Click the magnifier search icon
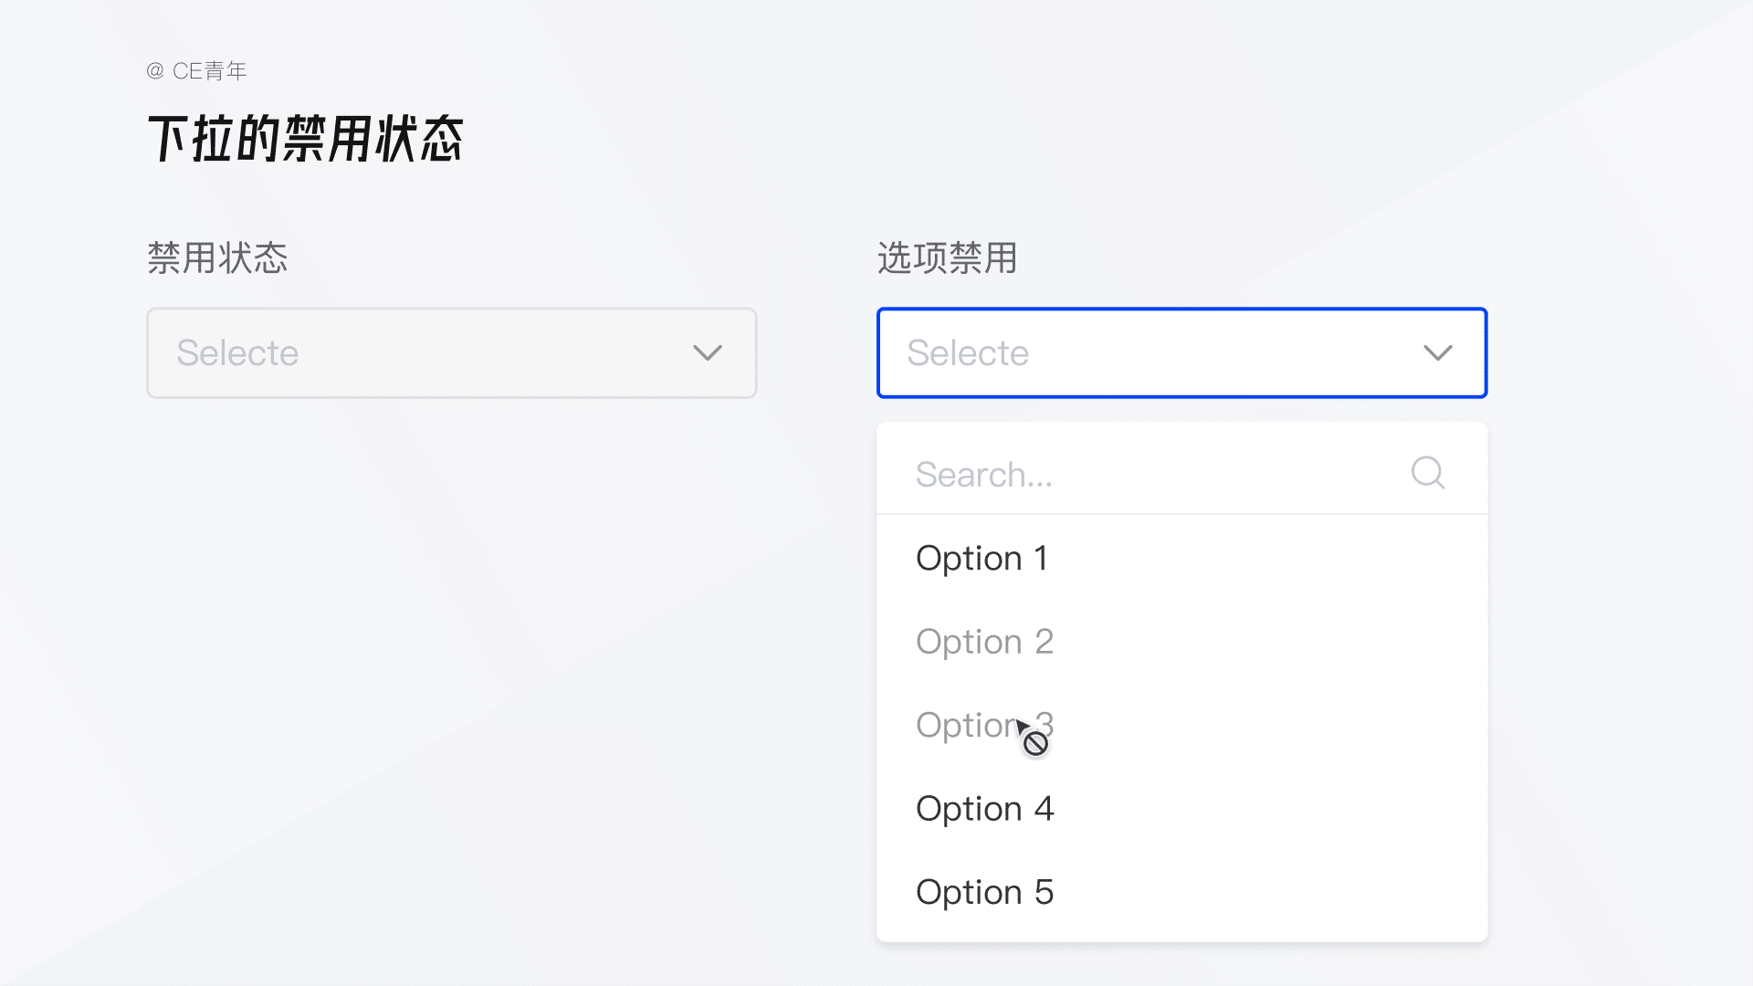Screen dimensions: 1753x986 pos(1428,473)
